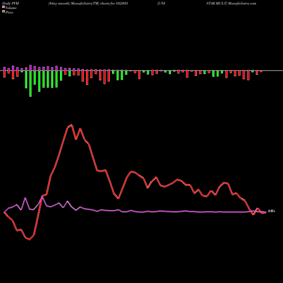Click the Volume legend color swatch

3,7
